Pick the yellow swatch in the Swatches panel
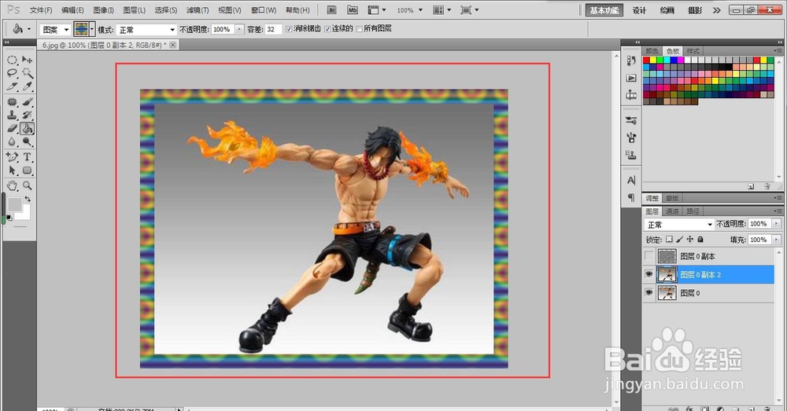The width and height of the screenshot is (787, 411). coord(653,61)
